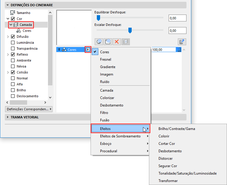Click the Equilibrar Desfoque value field
This screenshot has width=227, height=185.
(x=177, y=18)
